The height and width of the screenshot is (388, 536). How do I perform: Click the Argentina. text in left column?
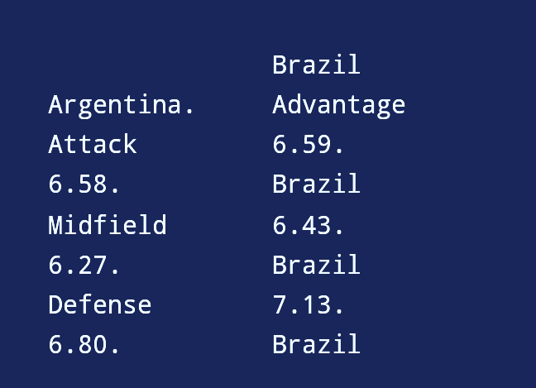pos(122,105)
